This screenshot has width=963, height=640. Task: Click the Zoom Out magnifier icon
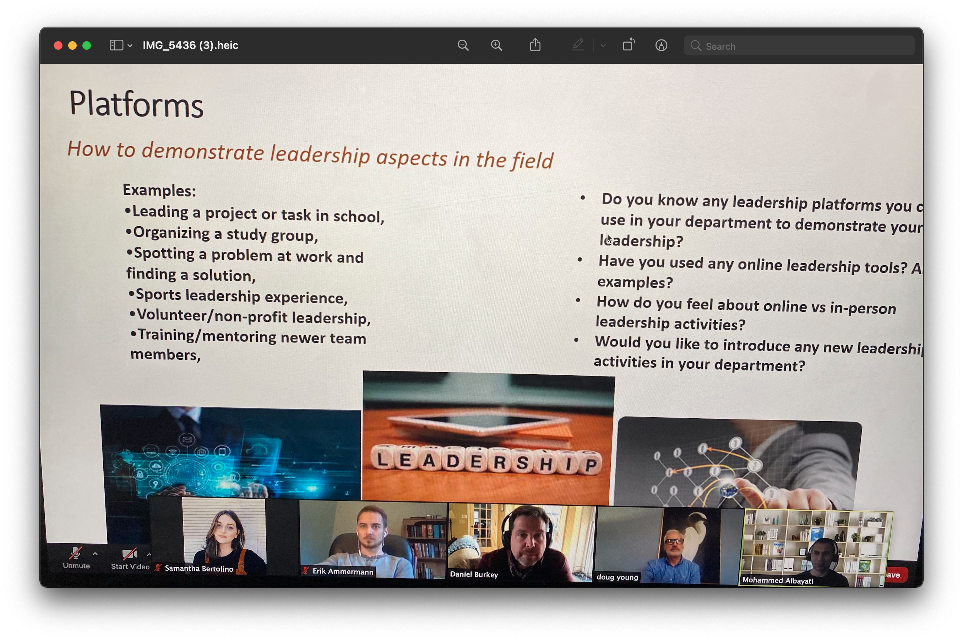(x=463, y=45)
